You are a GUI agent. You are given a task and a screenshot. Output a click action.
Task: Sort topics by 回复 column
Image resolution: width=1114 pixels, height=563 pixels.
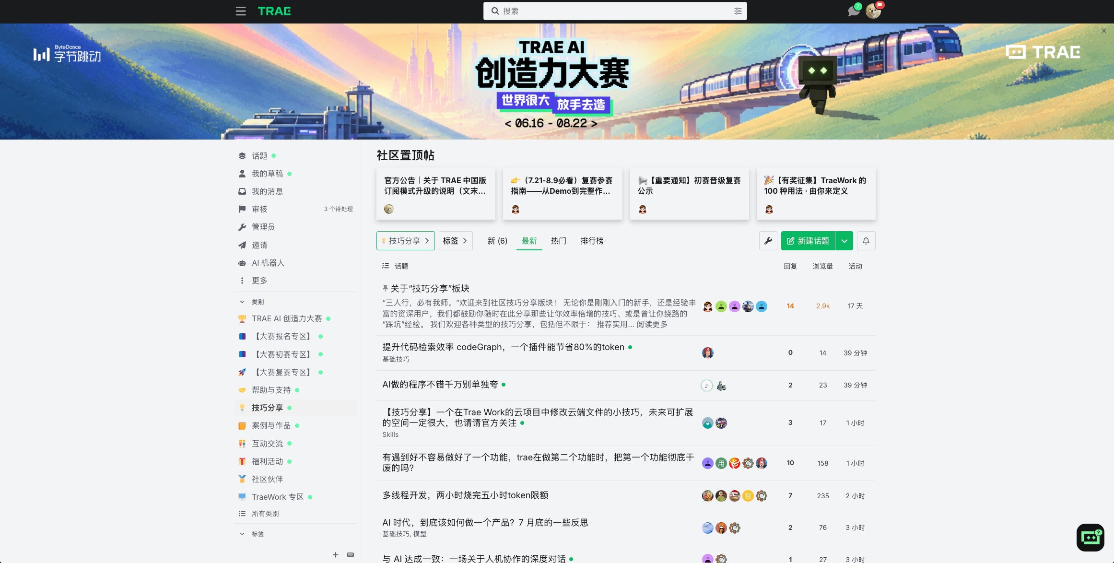790,266
